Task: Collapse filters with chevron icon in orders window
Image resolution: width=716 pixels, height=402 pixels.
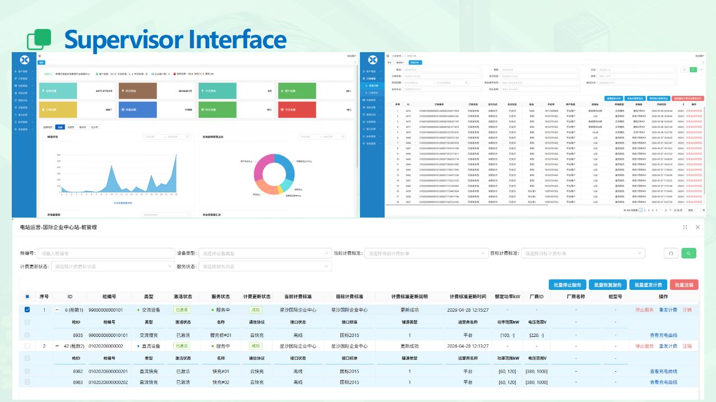Action: click(x=701, y=70)
